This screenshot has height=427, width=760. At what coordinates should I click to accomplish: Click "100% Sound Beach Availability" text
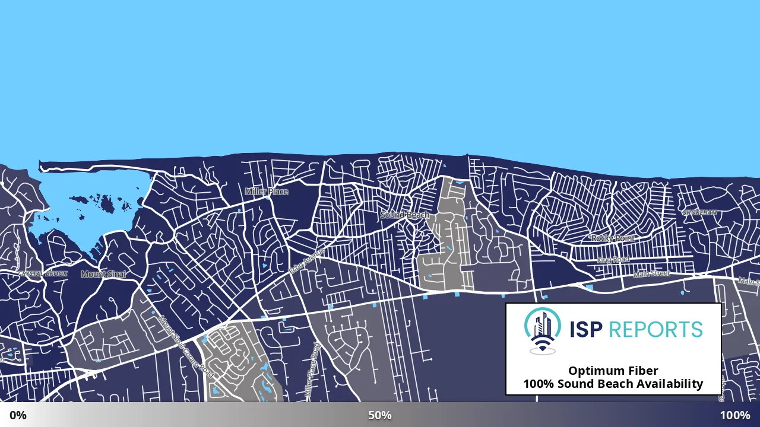[x=613, y=384]
